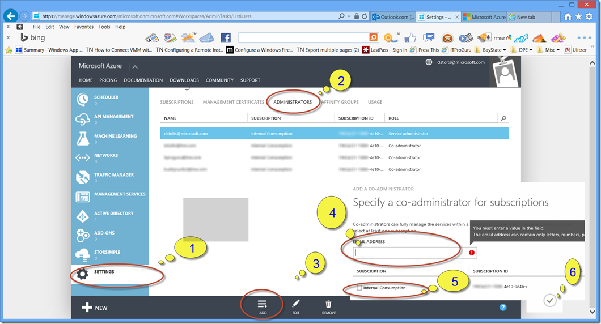
Task: Open the account profile avatar
Action: 505,71
